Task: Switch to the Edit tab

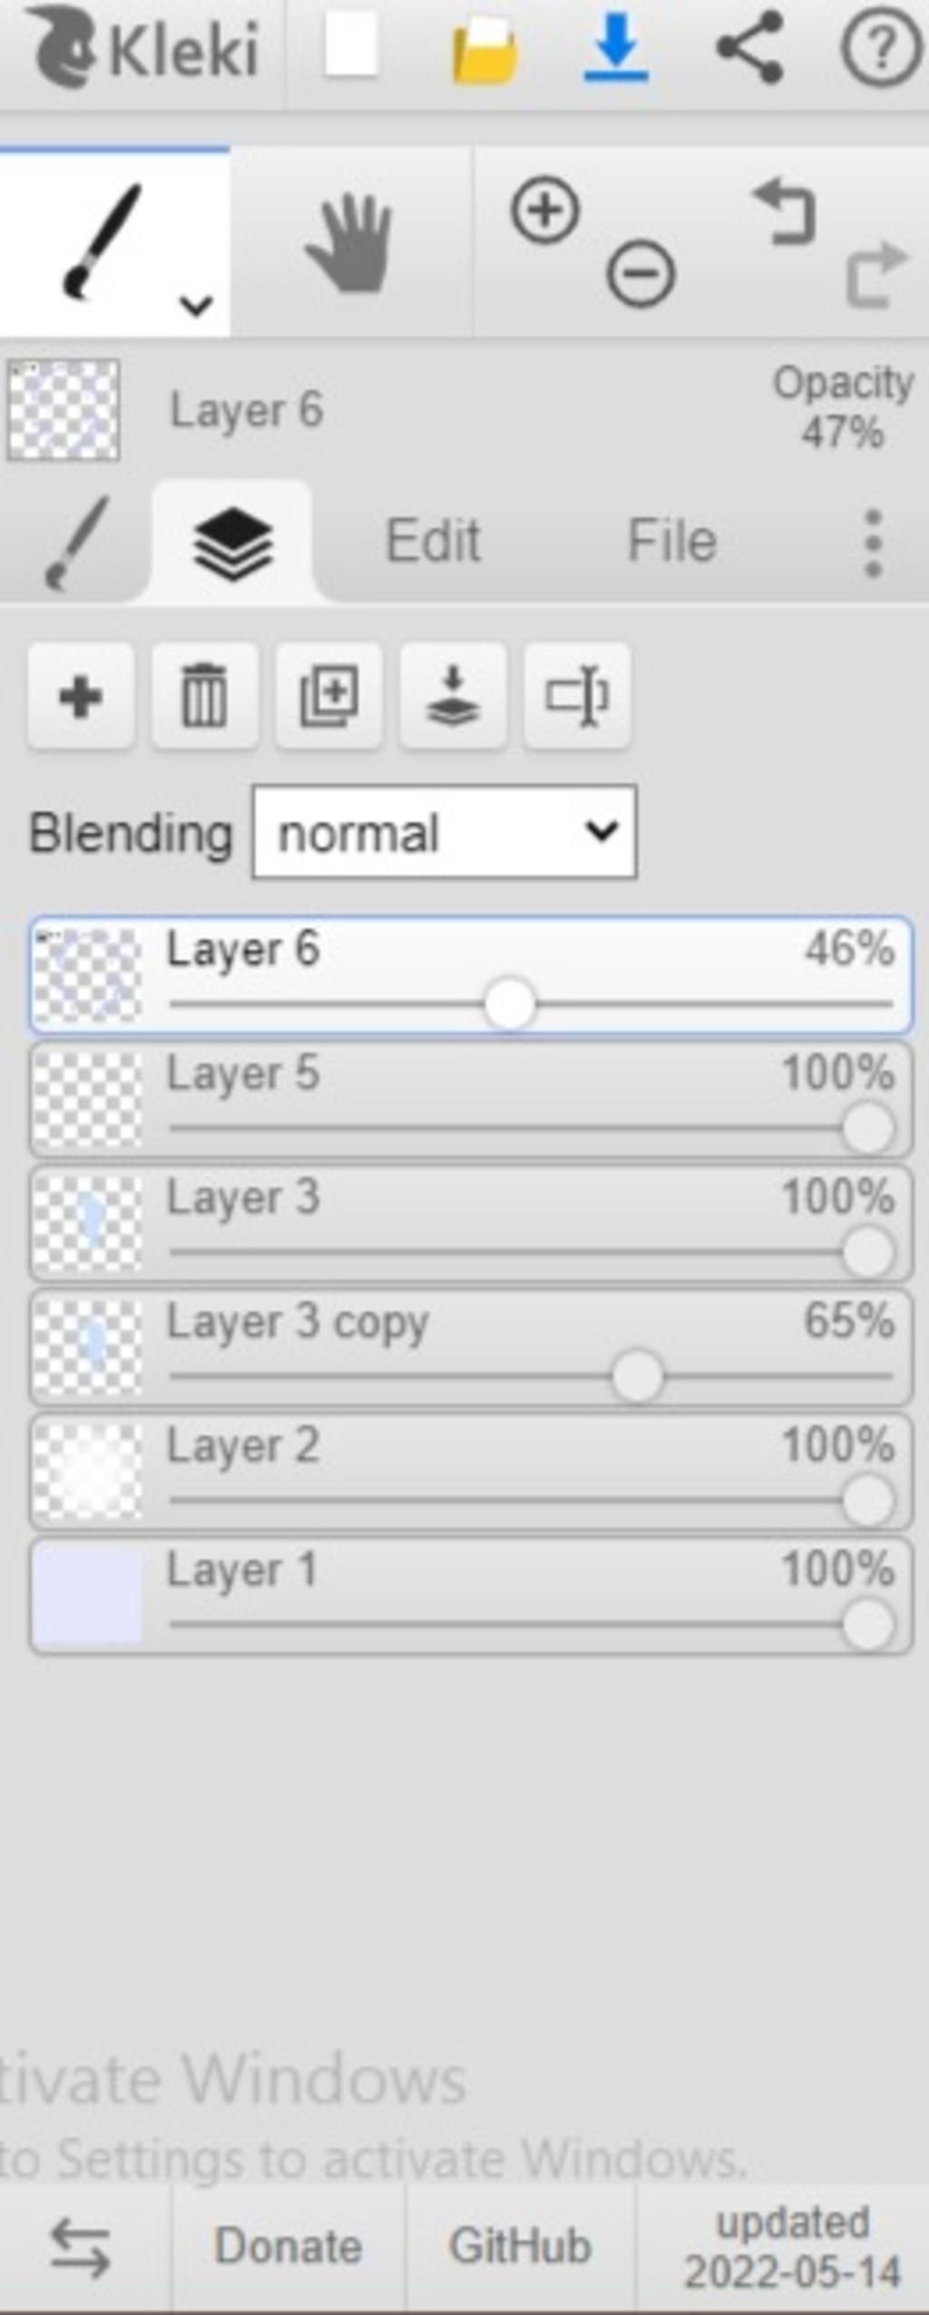Action: tap(433, 542)
